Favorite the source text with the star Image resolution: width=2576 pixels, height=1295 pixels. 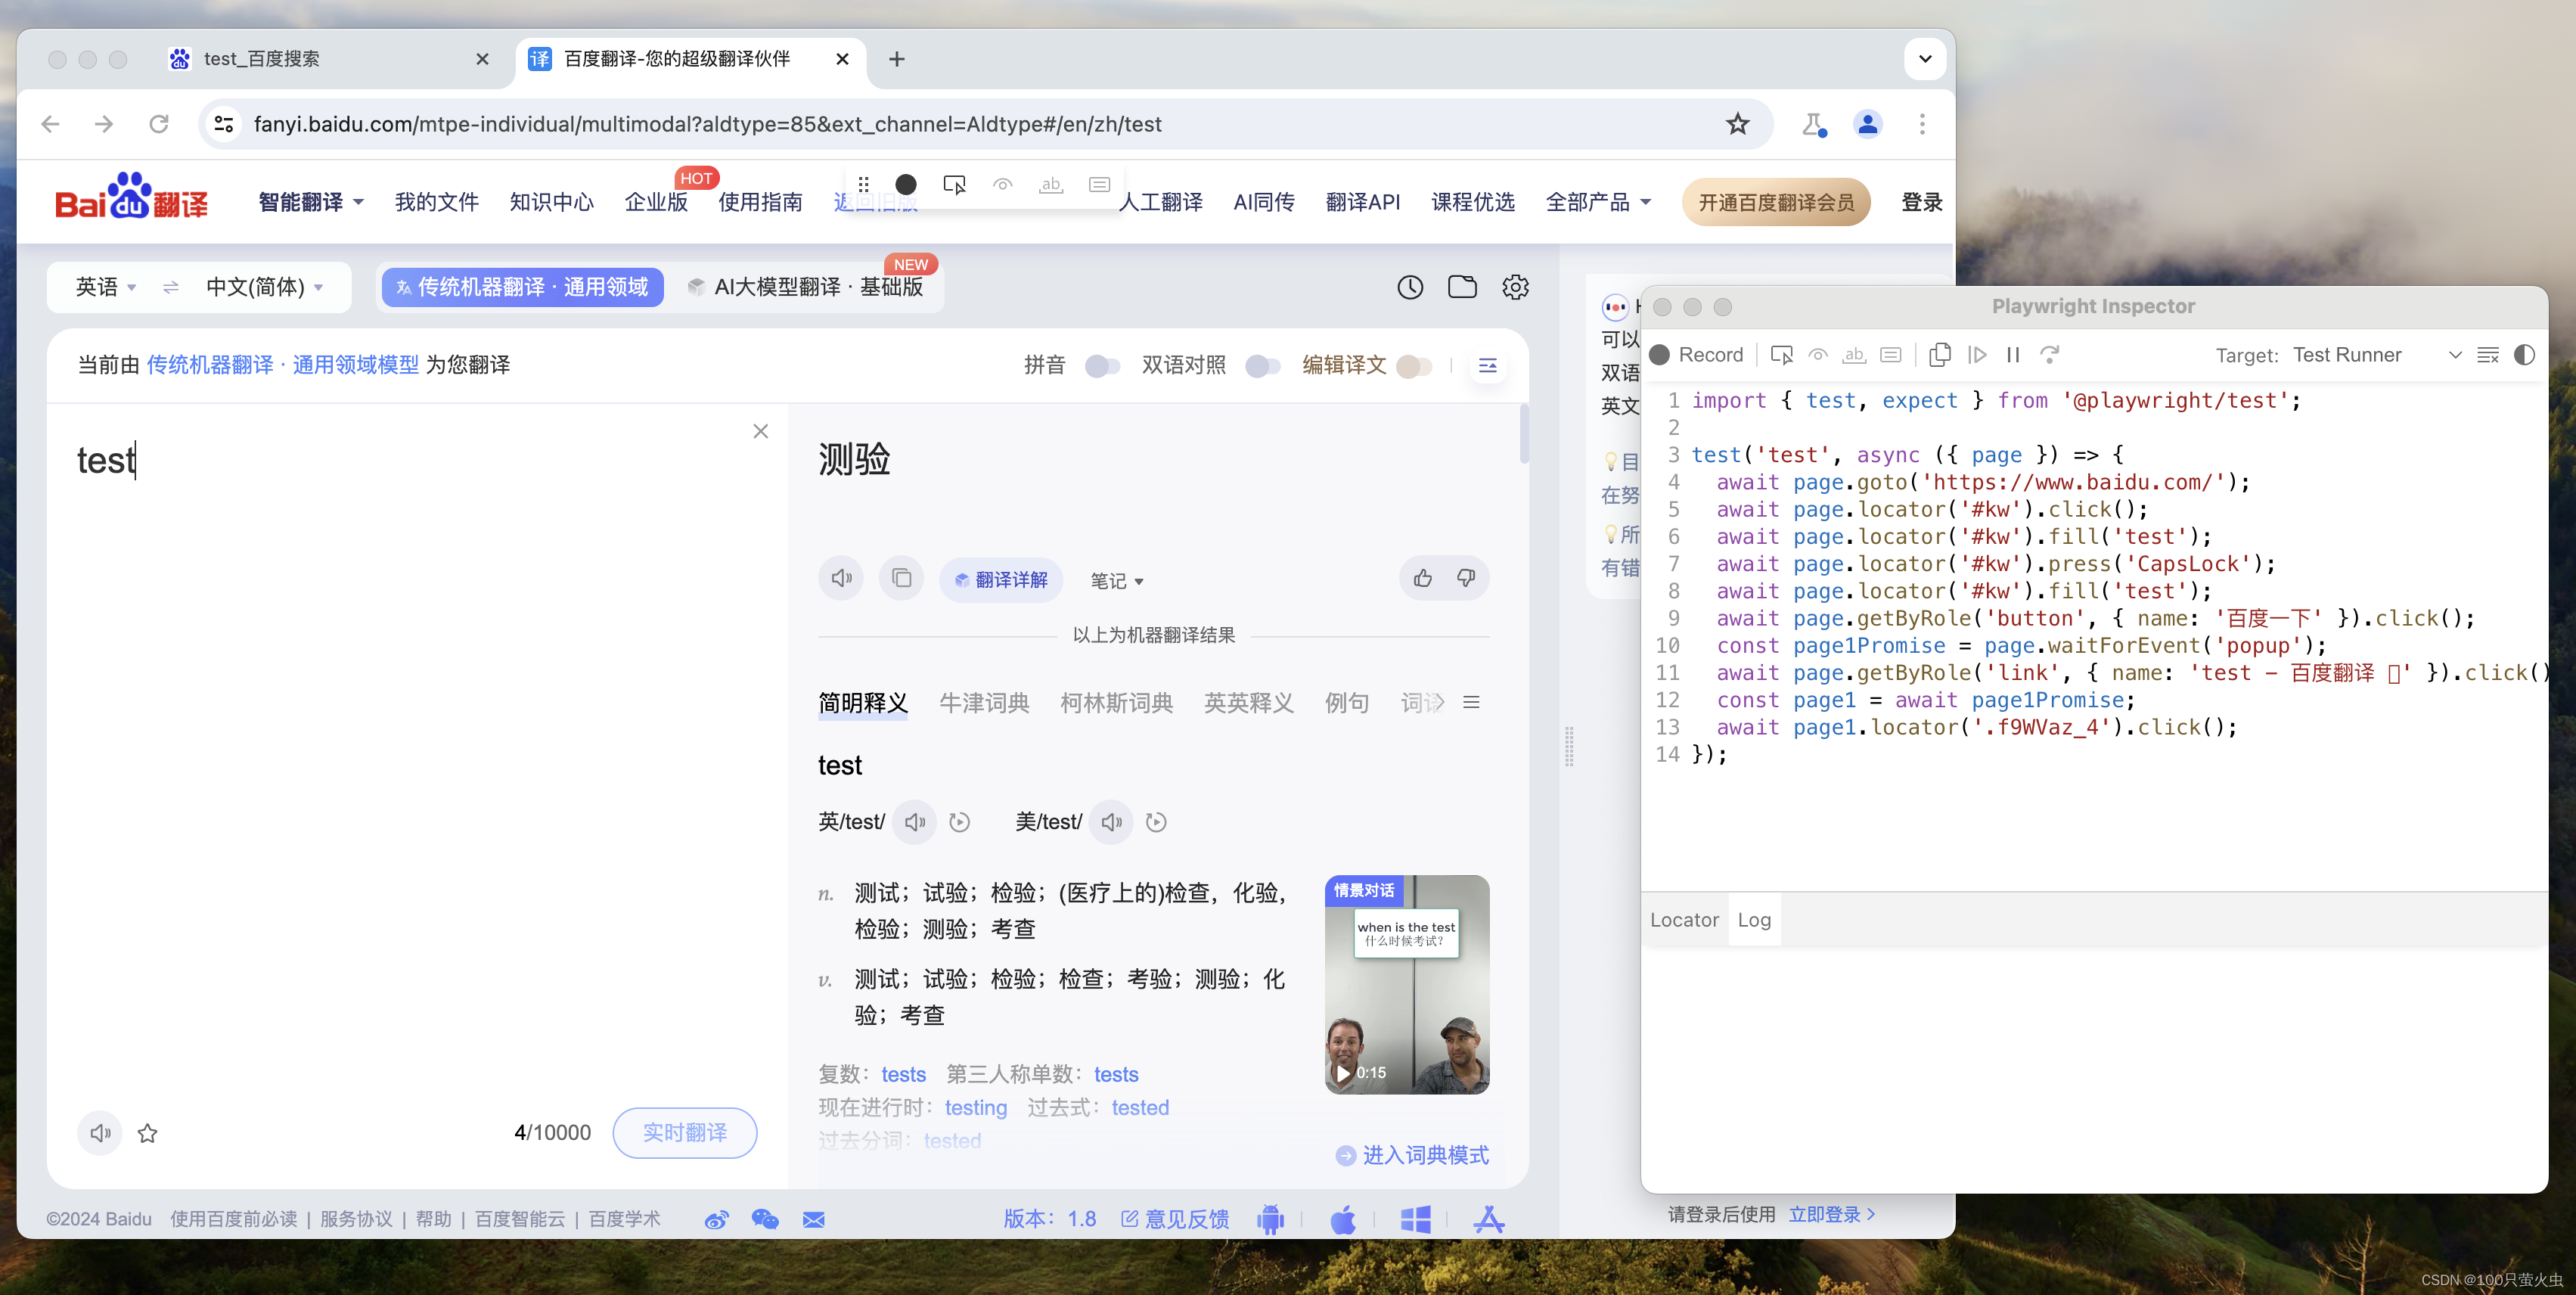pyautogui.click(x=147, y=1133)
